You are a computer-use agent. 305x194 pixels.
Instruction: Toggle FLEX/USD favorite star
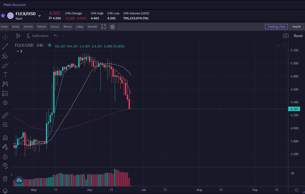pos(3,16)
